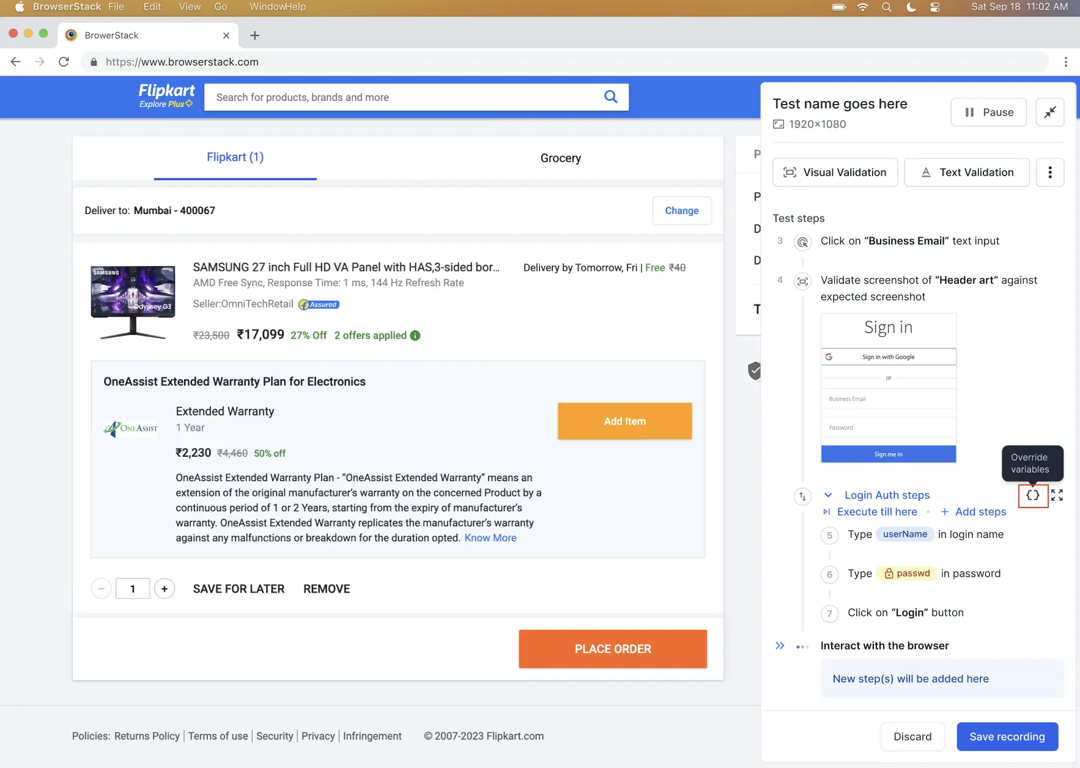Pause the test recording
This screenshot has height=768, width=1080.
(x=988, y=113)
